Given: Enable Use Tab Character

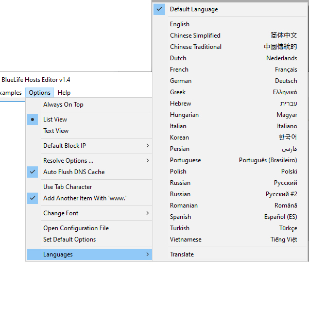Looking at the screenshot, I should point(89,187).
